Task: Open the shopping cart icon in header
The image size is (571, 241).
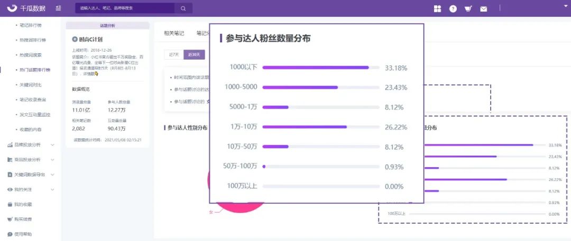Action: coord(468,9)
